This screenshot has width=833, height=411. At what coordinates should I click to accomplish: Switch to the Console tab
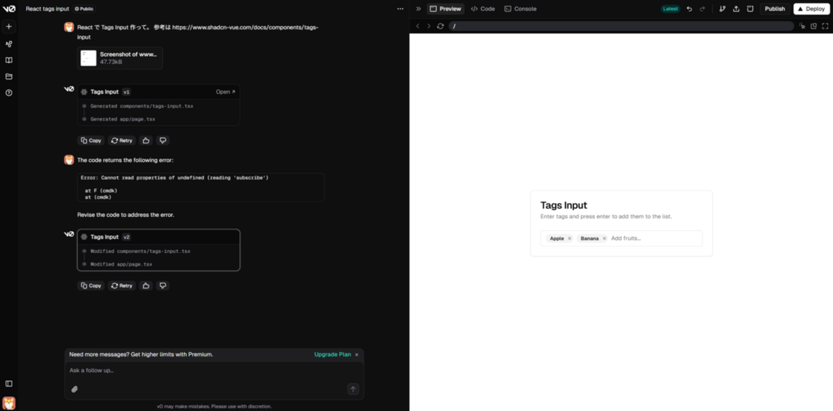pos(520,9)
